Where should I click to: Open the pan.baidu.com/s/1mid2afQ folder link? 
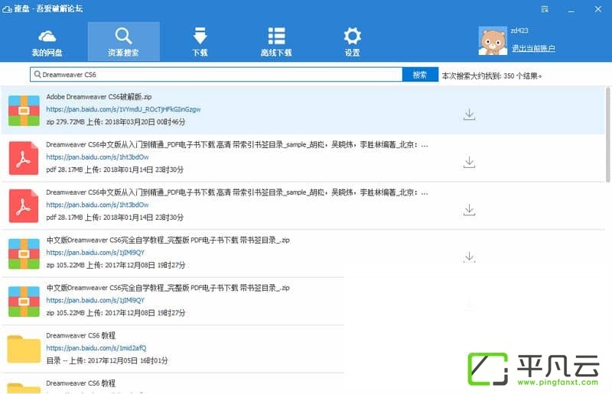tap(96, 348)
